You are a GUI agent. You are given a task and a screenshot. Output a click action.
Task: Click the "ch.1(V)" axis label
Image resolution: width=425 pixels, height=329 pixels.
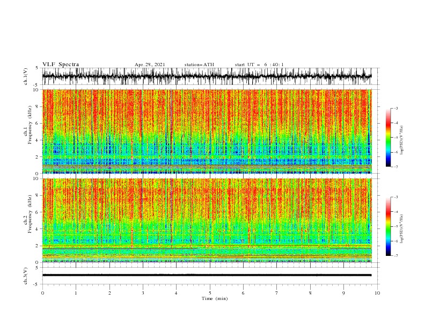[26, 76]
